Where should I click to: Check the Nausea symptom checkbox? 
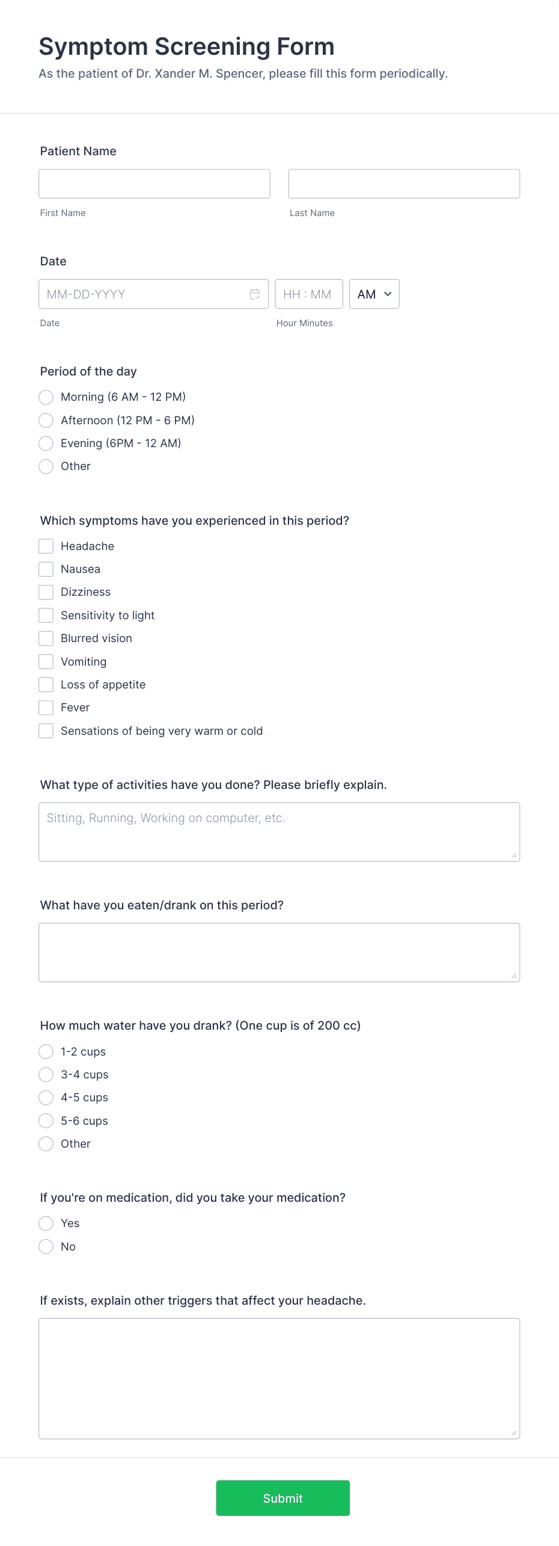pos(46,569)
